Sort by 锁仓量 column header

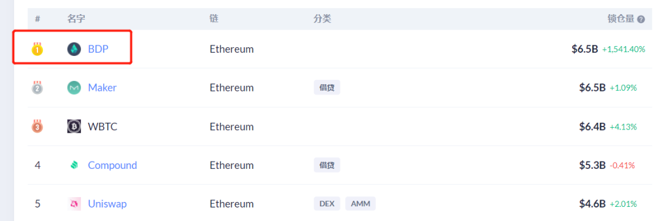tap(621, 19)
